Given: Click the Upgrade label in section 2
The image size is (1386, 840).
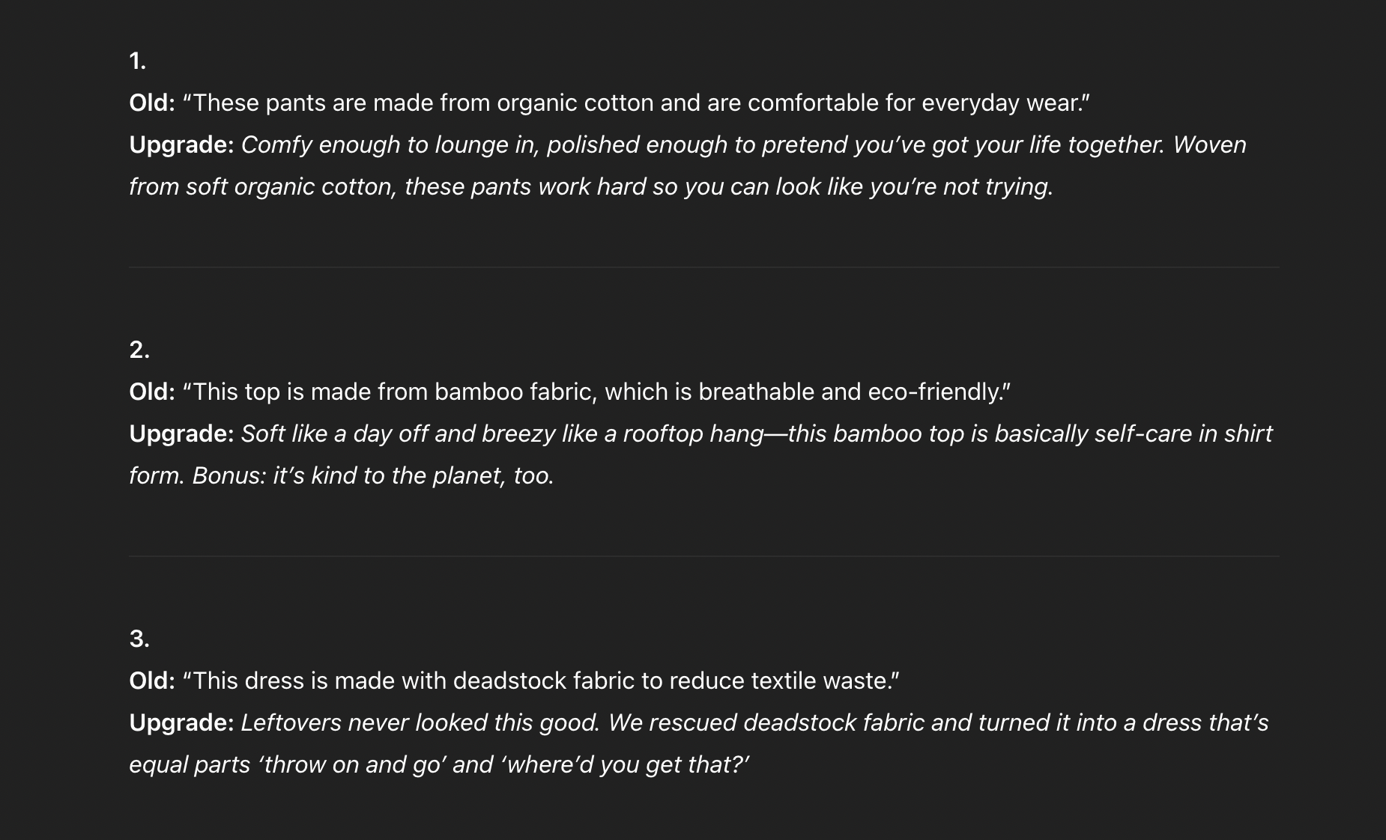Looking at the screenshot, I should click(x=182, y=433).
